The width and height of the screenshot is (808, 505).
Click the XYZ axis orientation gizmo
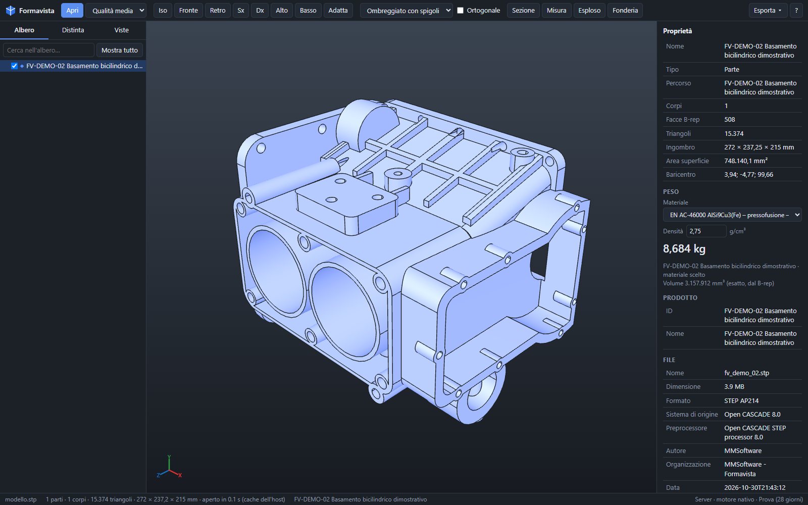point(169,467)
